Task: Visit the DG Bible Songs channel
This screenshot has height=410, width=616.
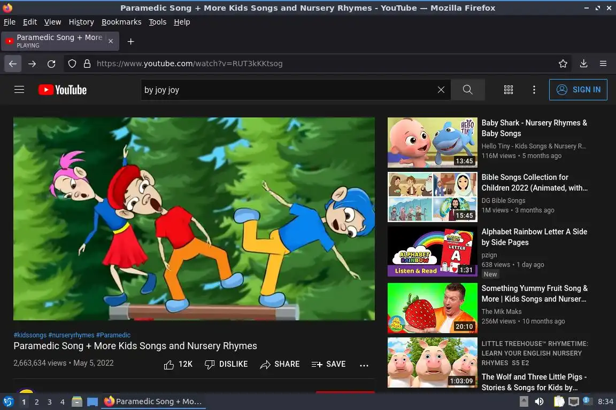Action: (x=503, y=201)
